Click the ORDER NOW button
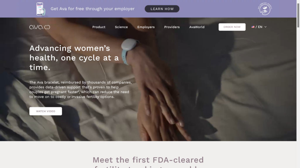The image size is (300, 168). pyautogui.click(x=232, y=27)
